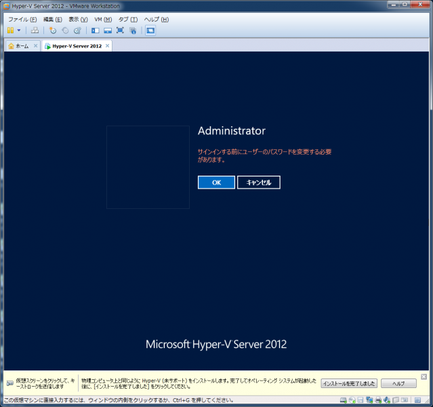This screenshot has height=407, width=433.
Task: Open the タブ (T) menu
Action: (x=128, y=20)
